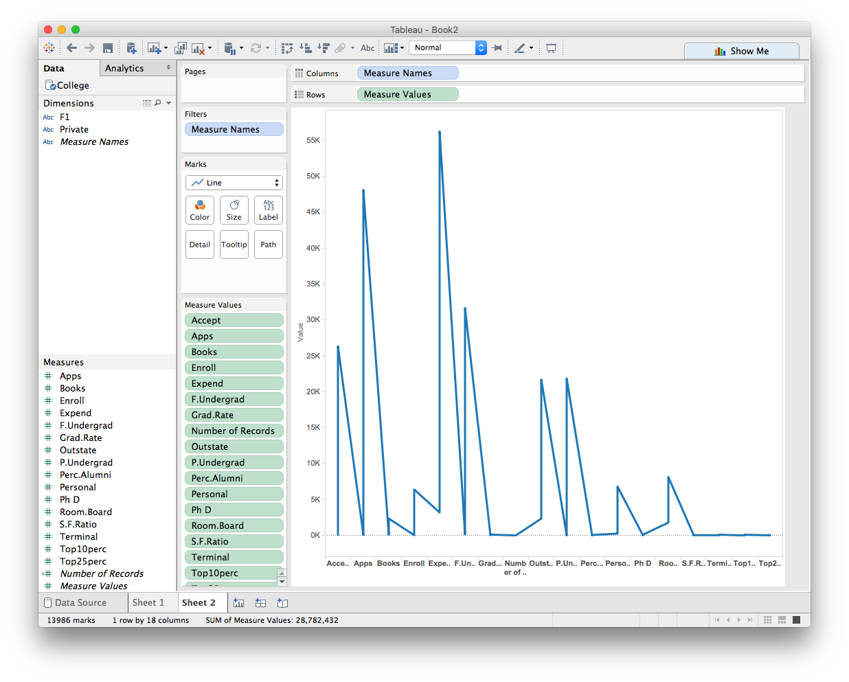Click the new worksheet tab icon
849x682 pixels.
238,602
